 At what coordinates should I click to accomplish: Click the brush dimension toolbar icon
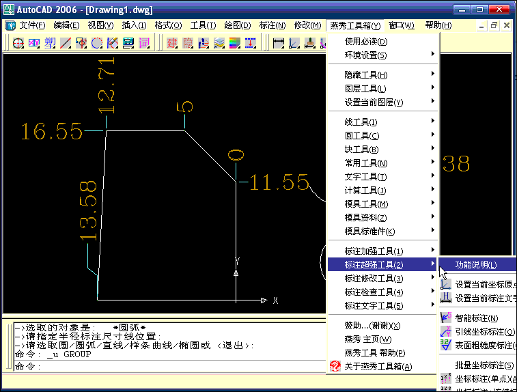pyautogui.click(x=309, y=43)
